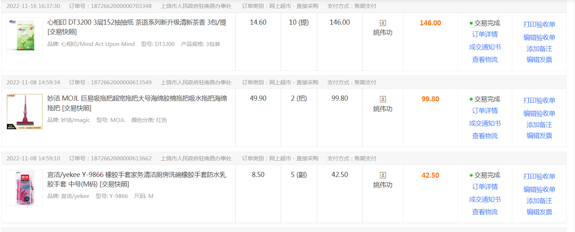View 查看物流 for the 宜洁 gloves order
Viewport: 575px width, 232px height.
pyautogui.click(x=485, y=212)
